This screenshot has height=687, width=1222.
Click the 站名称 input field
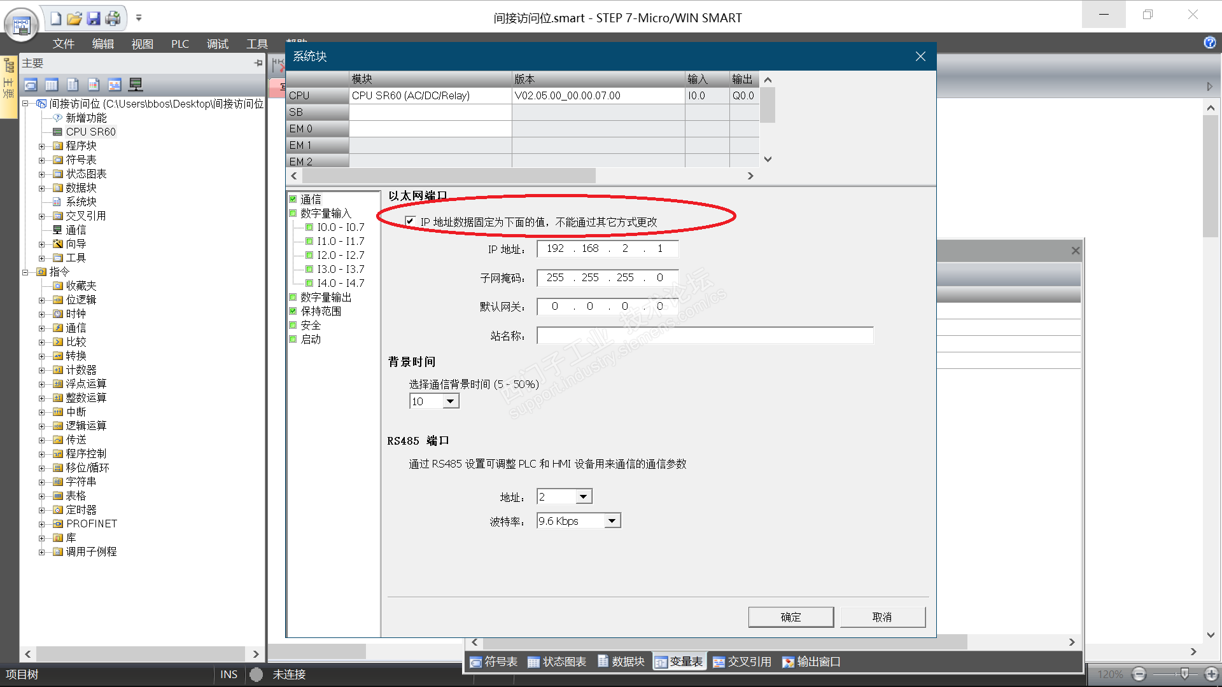(705, 336)
